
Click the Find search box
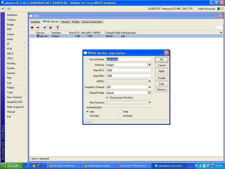click(x=216, y=27)
